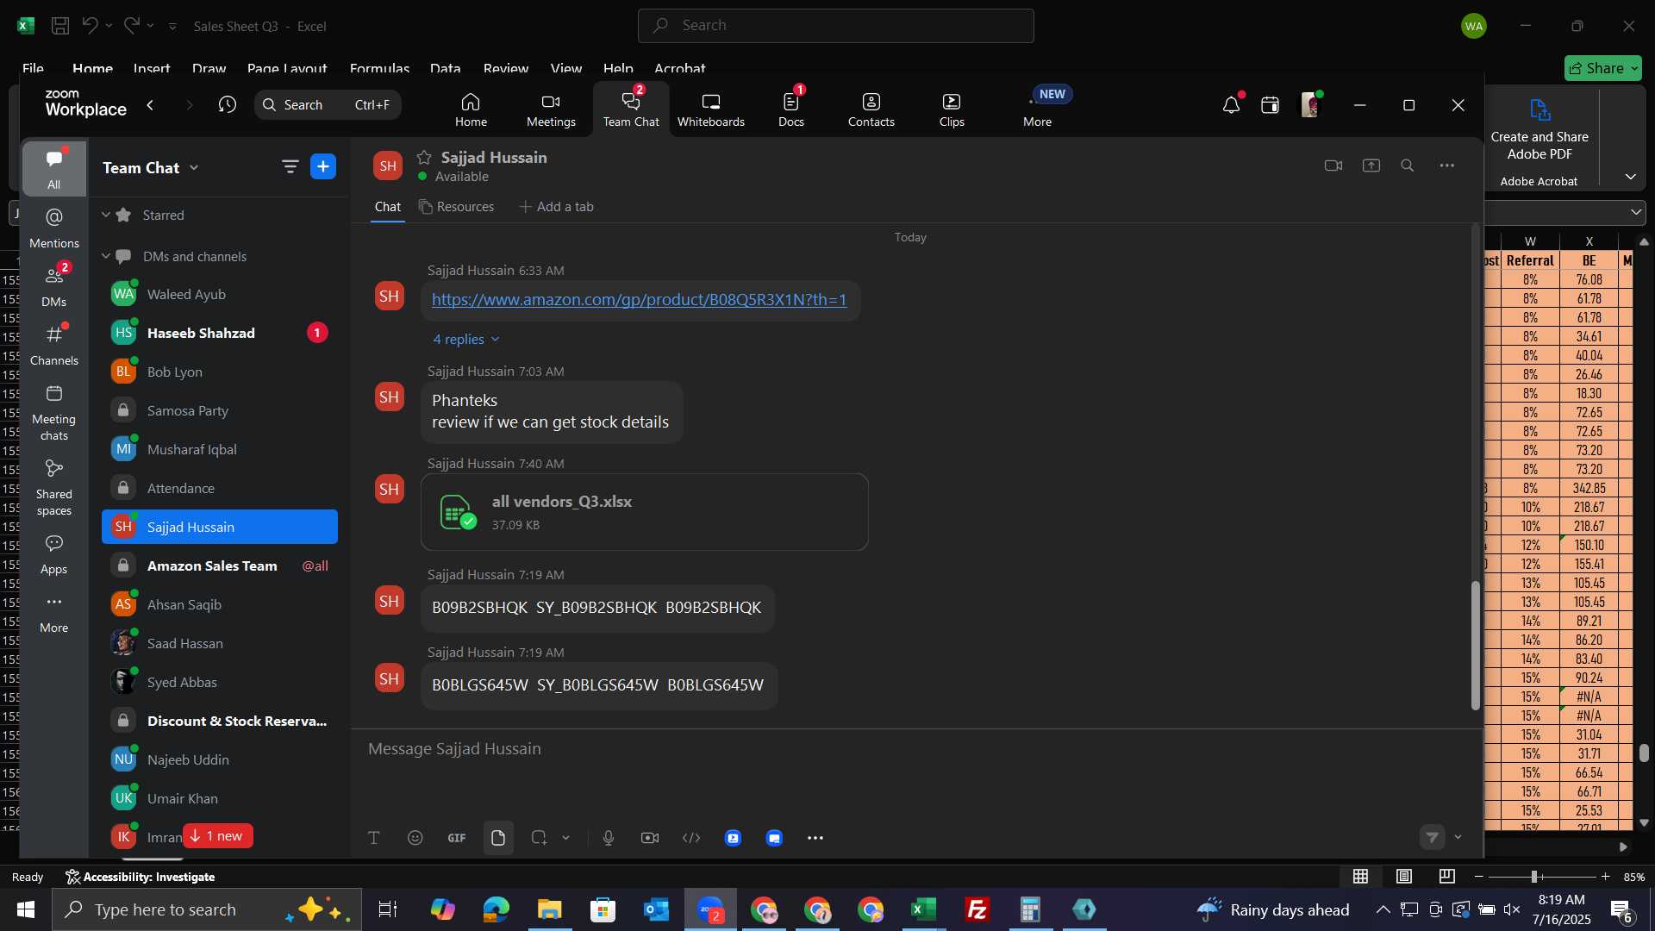This screenshot has height=931, width=1655.
Task: Open Shared spaces in sidebar
Action: 54,487
